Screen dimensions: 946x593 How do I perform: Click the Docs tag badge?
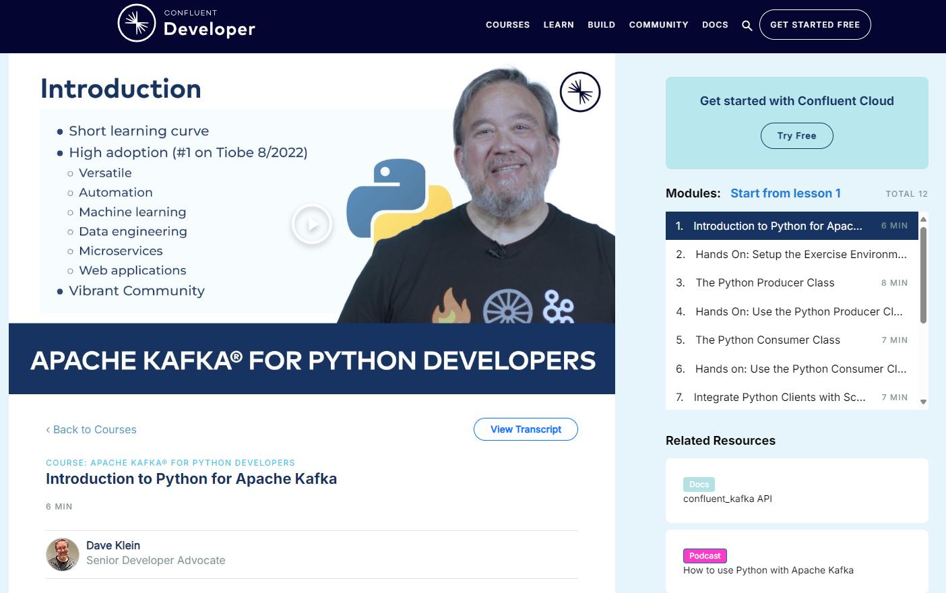click(x=699, y=485)
